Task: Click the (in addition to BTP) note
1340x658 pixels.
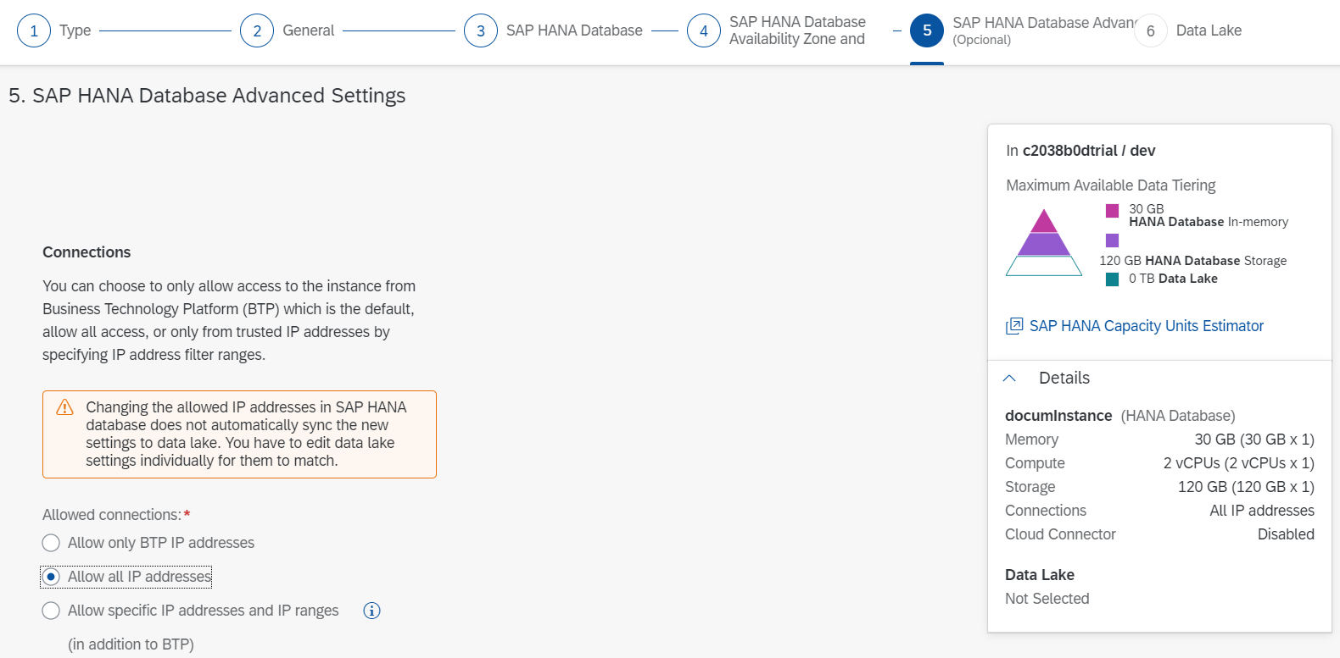Action: pos(131,644)
